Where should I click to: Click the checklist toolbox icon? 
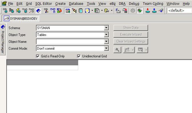click(x=118, y=11)
